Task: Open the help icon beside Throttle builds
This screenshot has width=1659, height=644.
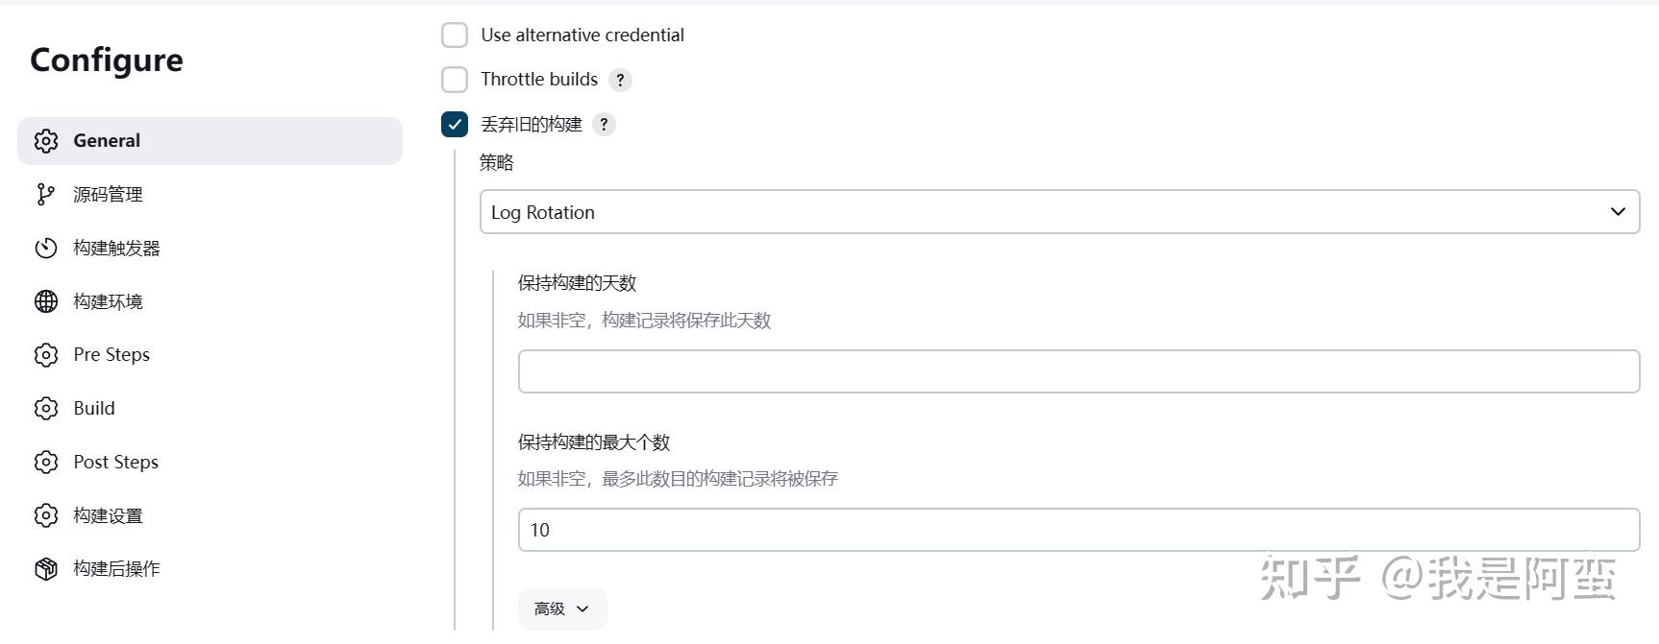Action: 620,80
